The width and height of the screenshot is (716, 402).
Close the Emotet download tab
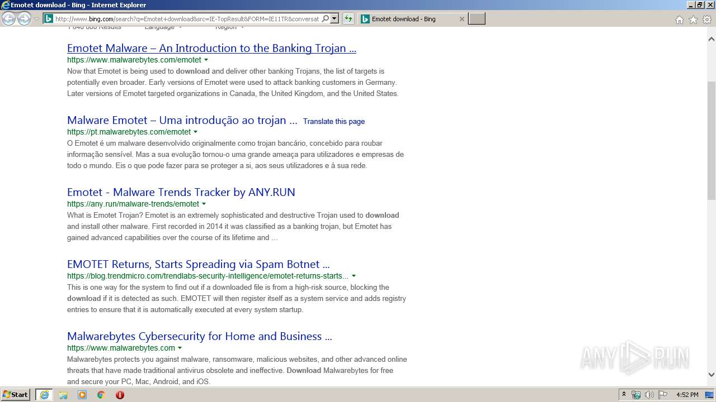point(461,19)
